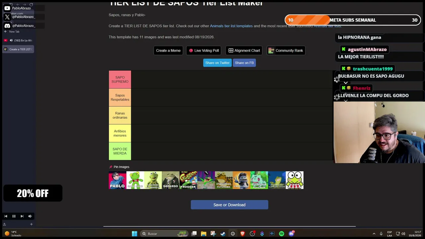Select the SAPO DE MIERDA tier label

[120, 151]
